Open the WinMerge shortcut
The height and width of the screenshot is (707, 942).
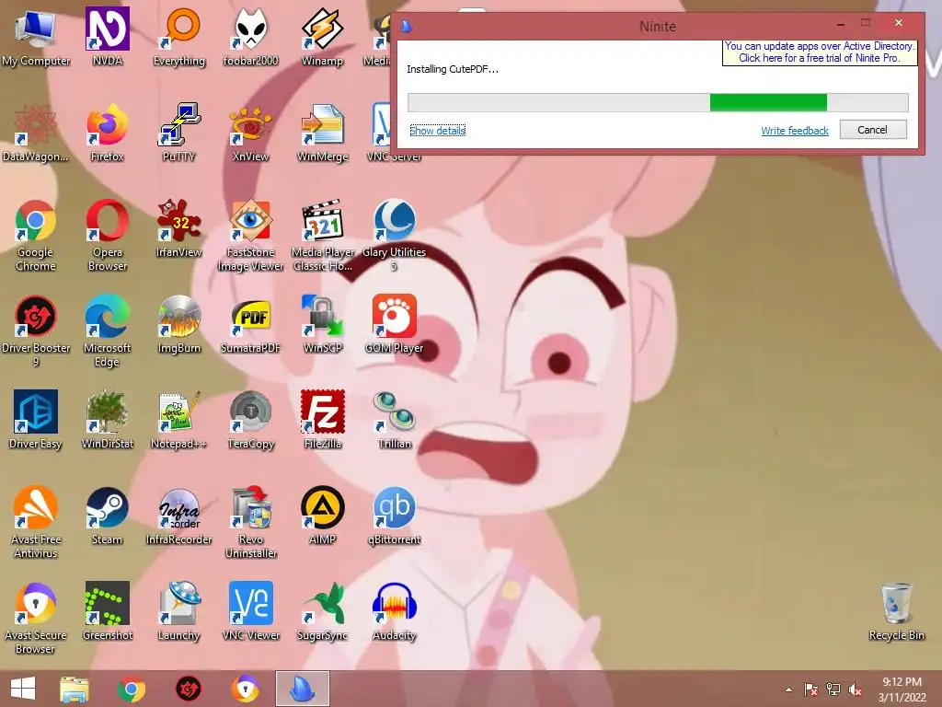[323, 133]
